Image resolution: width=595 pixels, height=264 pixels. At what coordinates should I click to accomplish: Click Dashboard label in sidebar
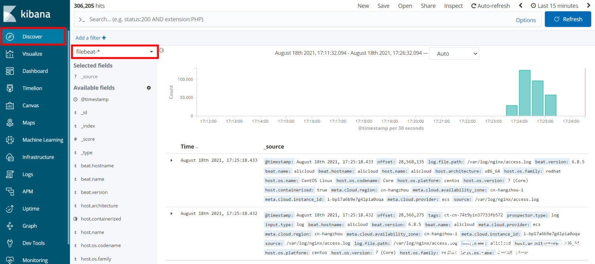click(x=35, y=71)
